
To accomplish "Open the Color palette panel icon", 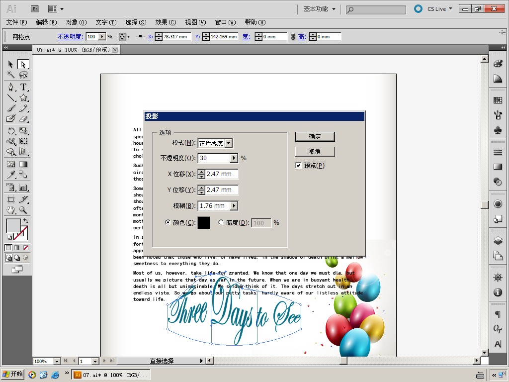I will click(x=498, y=63).
